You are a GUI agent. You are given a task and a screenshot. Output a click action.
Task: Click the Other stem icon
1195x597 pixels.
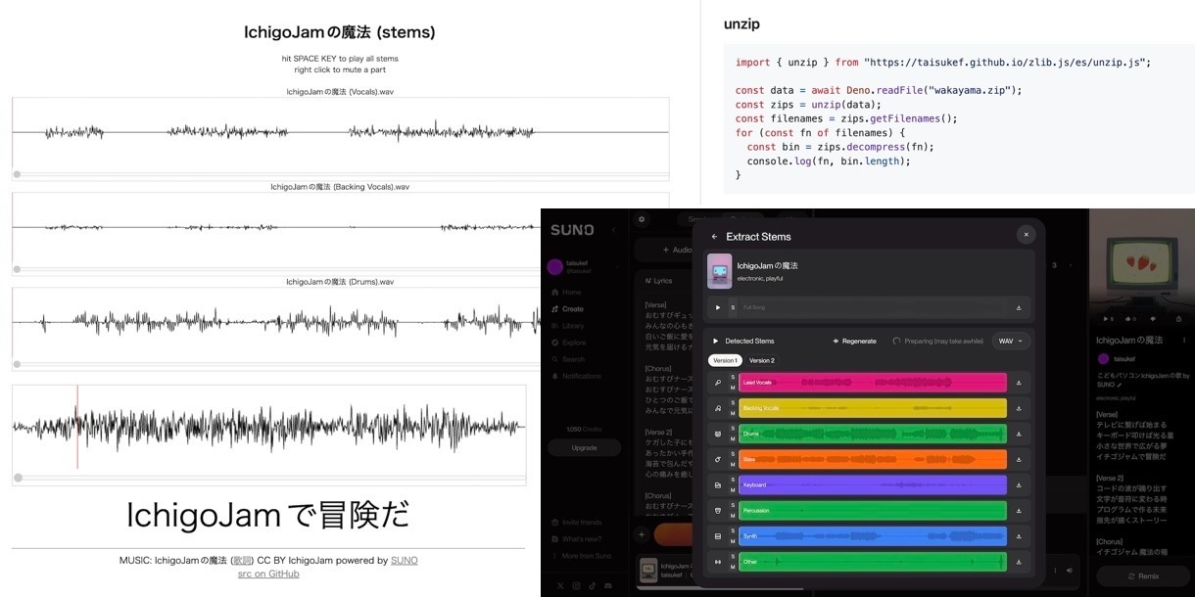pyautogui.click(x=719, y=562)
